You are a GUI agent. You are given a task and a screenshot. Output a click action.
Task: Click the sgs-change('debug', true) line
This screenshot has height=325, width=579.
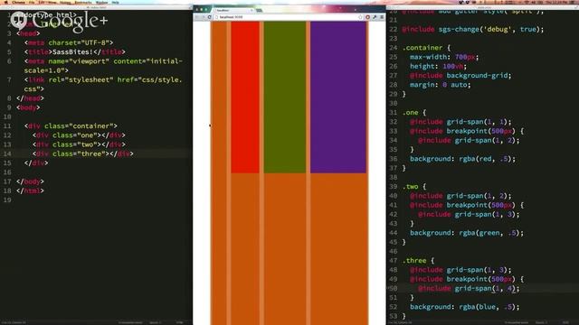(473, 29)
